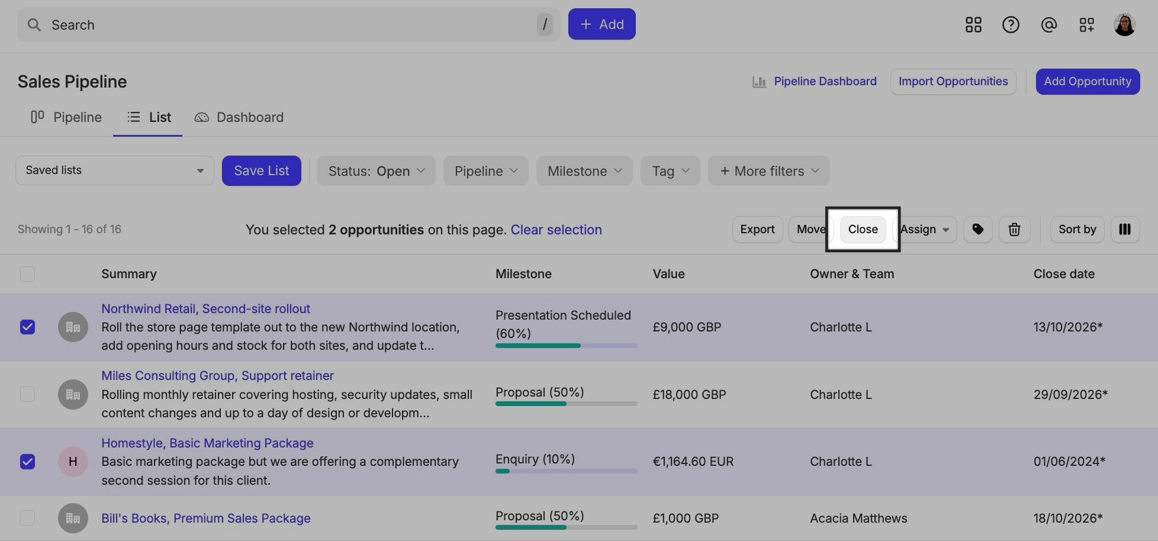
Task: Click the magnifier icon in search bar
Action: [x=34, y=24]
